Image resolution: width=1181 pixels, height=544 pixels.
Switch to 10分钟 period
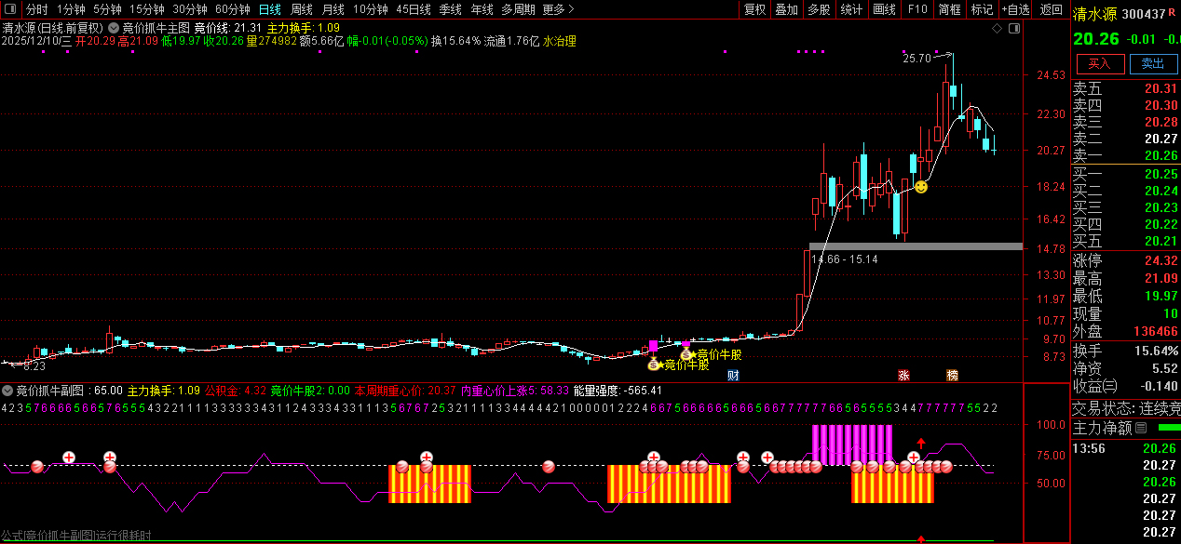coord(371,9)
